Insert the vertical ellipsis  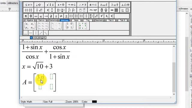coord(36,33)
